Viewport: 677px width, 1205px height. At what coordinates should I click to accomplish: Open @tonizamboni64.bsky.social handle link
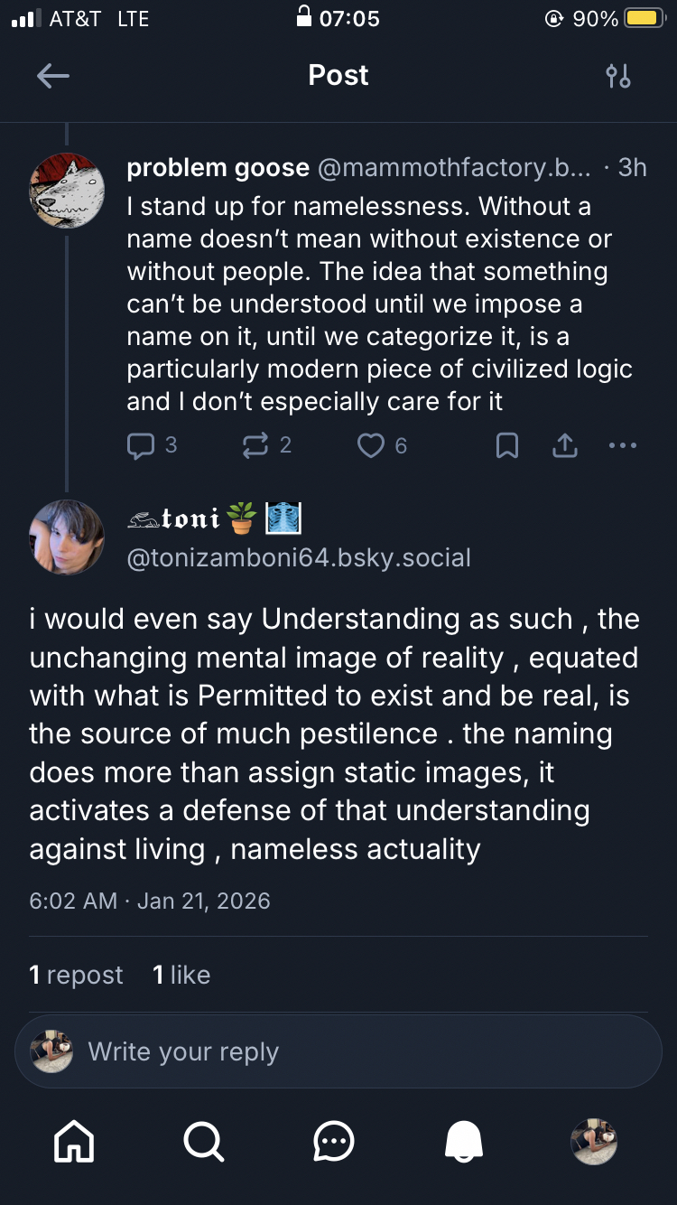299,557
